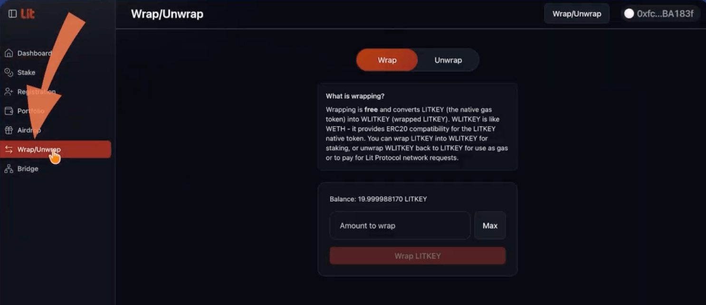
Task: Click the Portfolio folder icon
Action: tap(8, 111)
